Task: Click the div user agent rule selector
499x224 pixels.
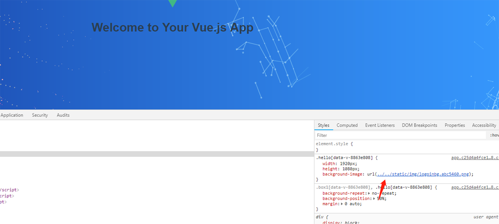Action: tap(319, 217)
